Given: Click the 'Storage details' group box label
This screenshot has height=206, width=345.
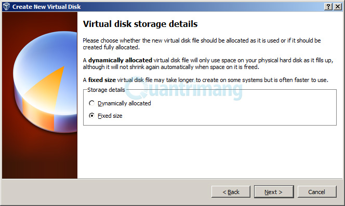Looking at the screenshot, I should coord(106,90).
